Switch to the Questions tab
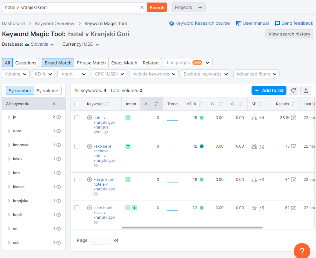 pos(26,63)
